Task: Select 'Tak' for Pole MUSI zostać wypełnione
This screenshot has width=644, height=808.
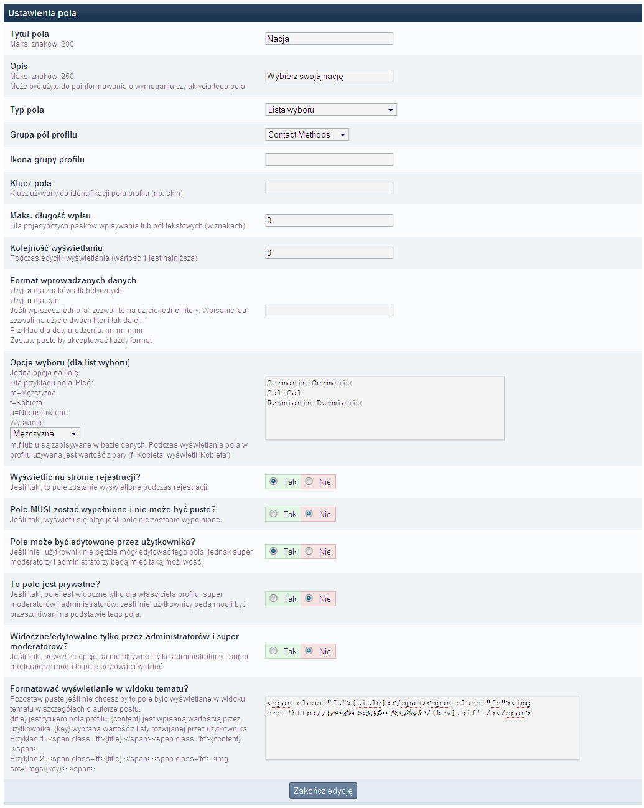Action: tap(274, 514)
